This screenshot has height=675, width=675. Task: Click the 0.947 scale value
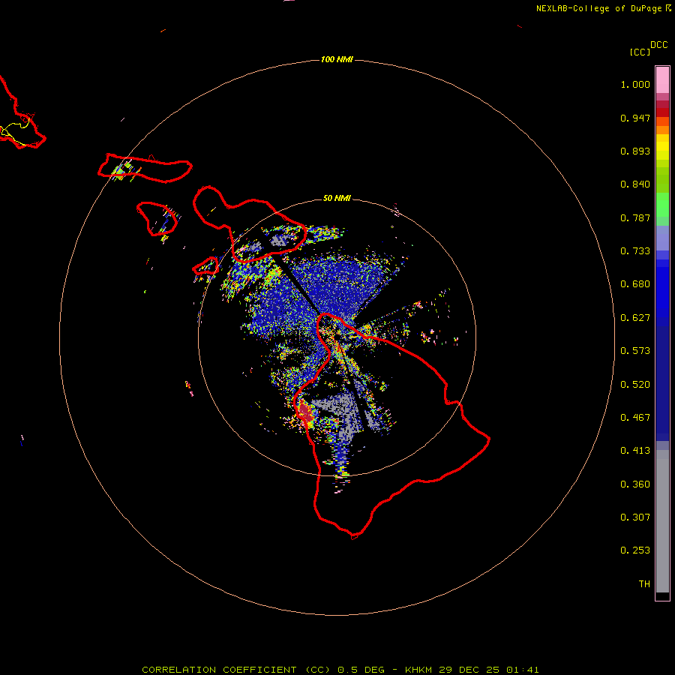click(x=635, y=118)
